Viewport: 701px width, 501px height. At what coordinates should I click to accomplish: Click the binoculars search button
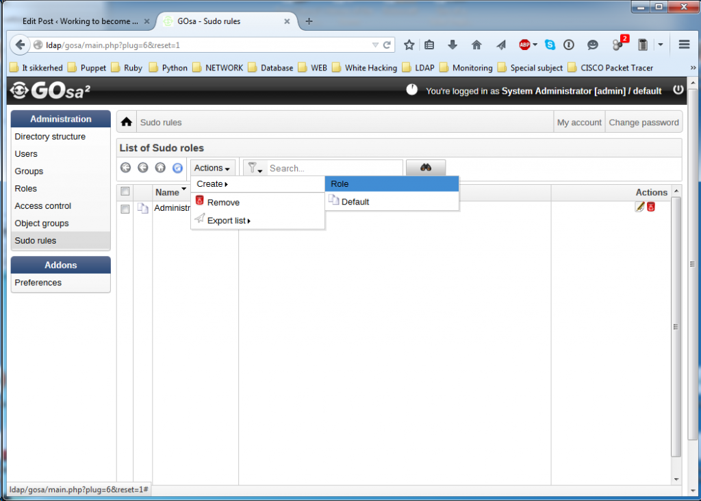[x=426, y=168]
